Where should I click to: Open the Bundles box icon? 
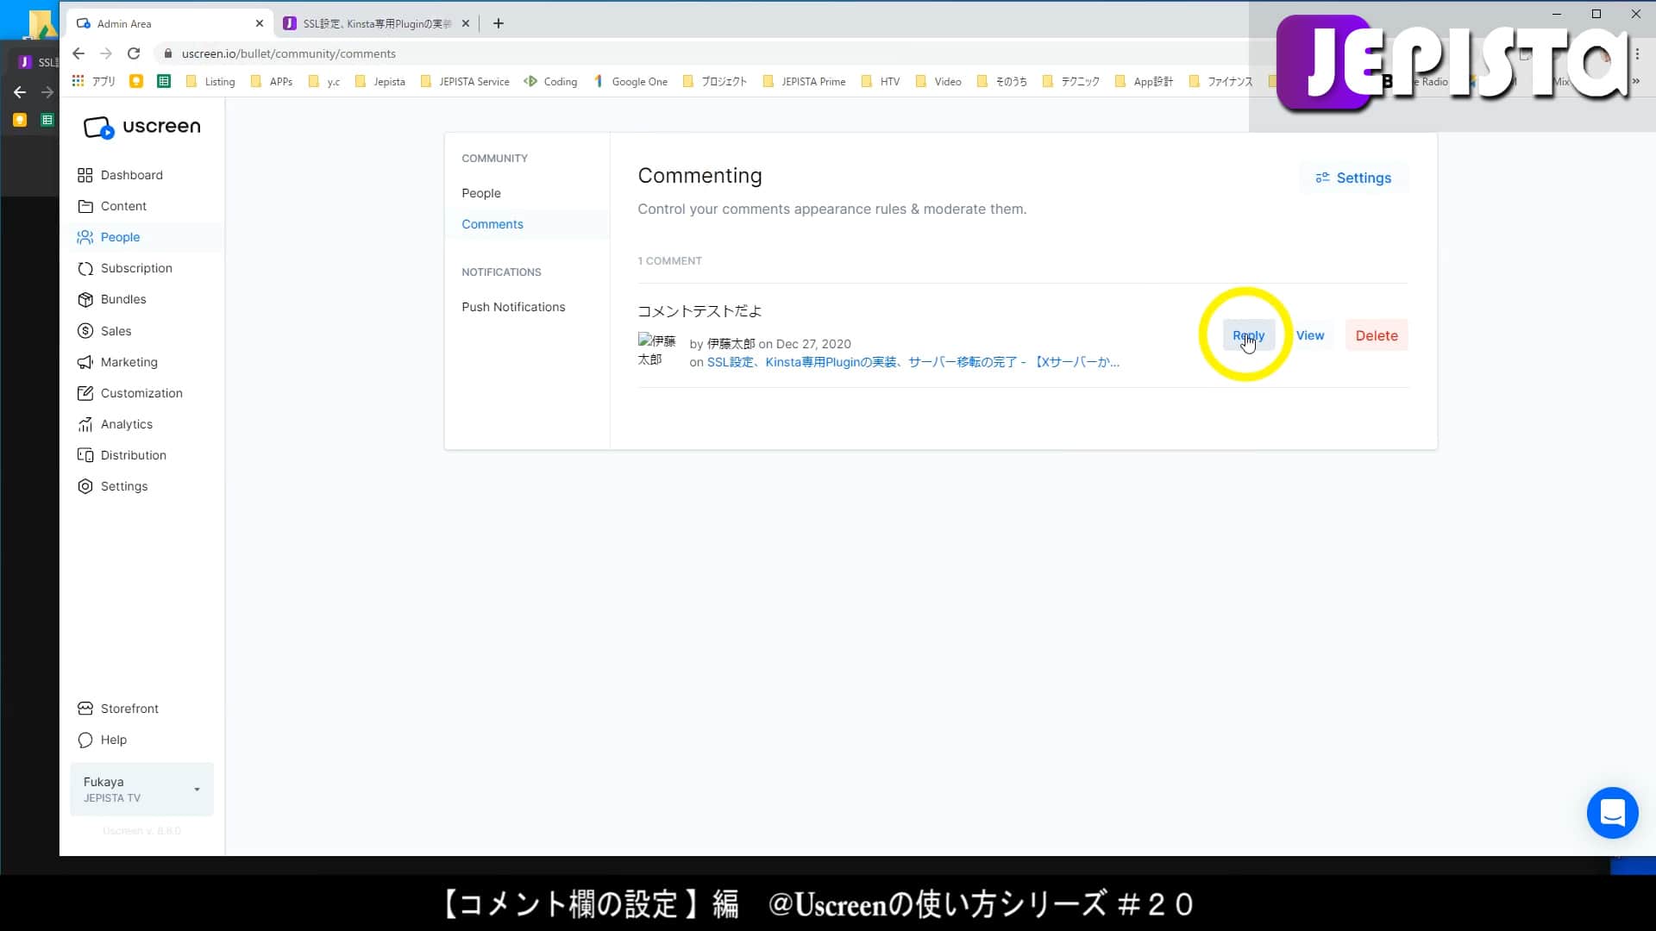(85, 299)
